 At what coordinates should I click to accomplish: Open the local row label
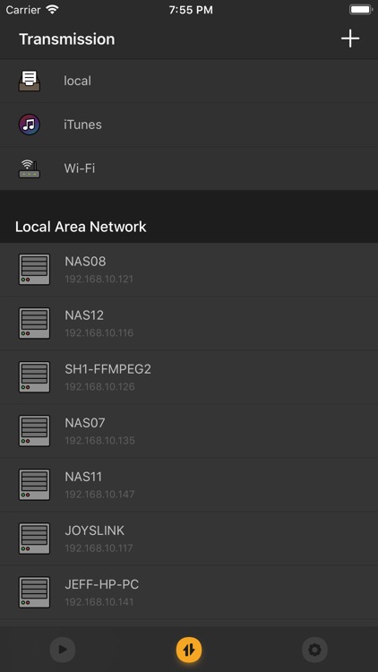[77, 81]
